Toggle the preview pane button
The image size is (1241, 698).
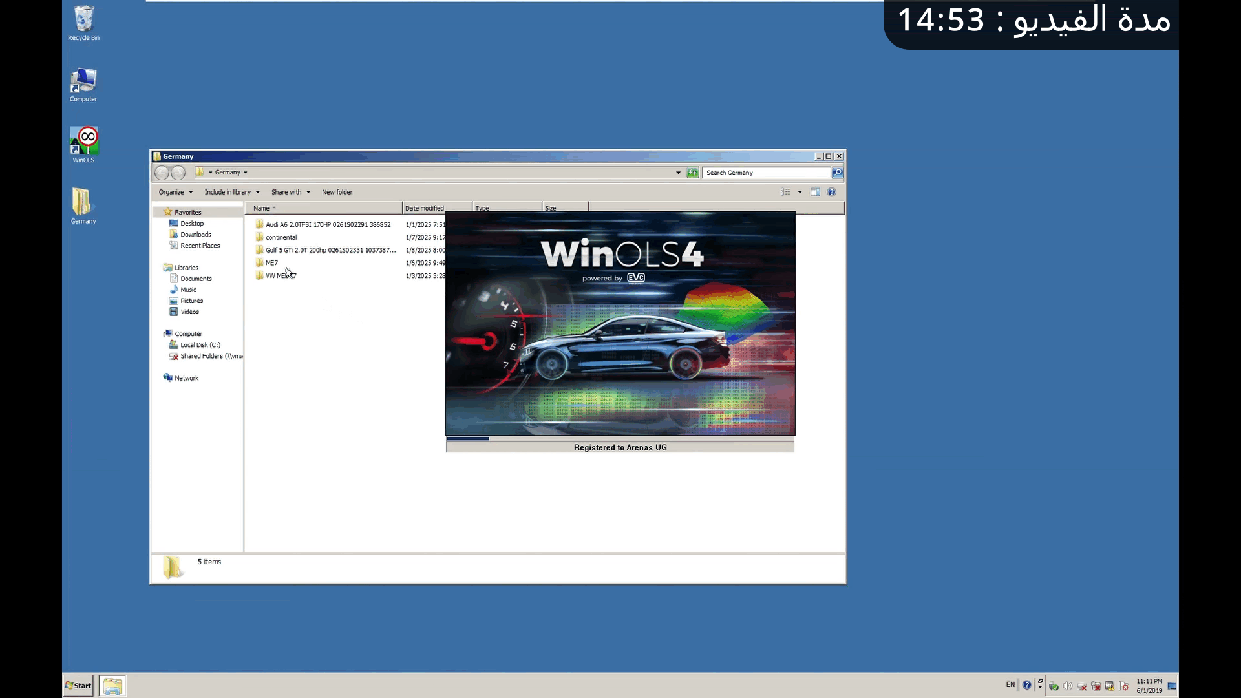(815, 192)
